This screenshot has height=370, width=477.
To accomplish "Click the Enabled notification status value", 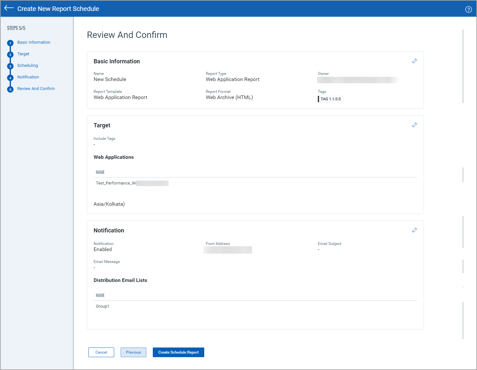I will [x=103, y=249].
